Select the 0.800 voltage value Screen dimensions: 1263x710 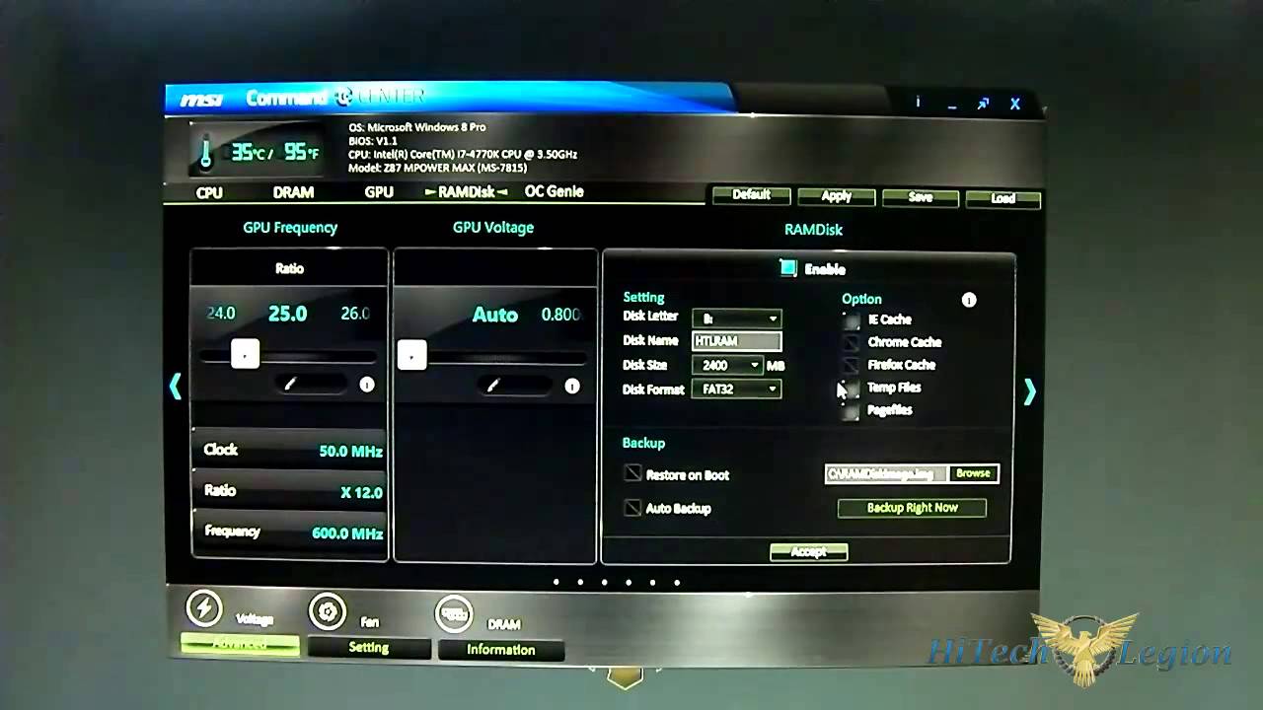[x=560, y=315]
